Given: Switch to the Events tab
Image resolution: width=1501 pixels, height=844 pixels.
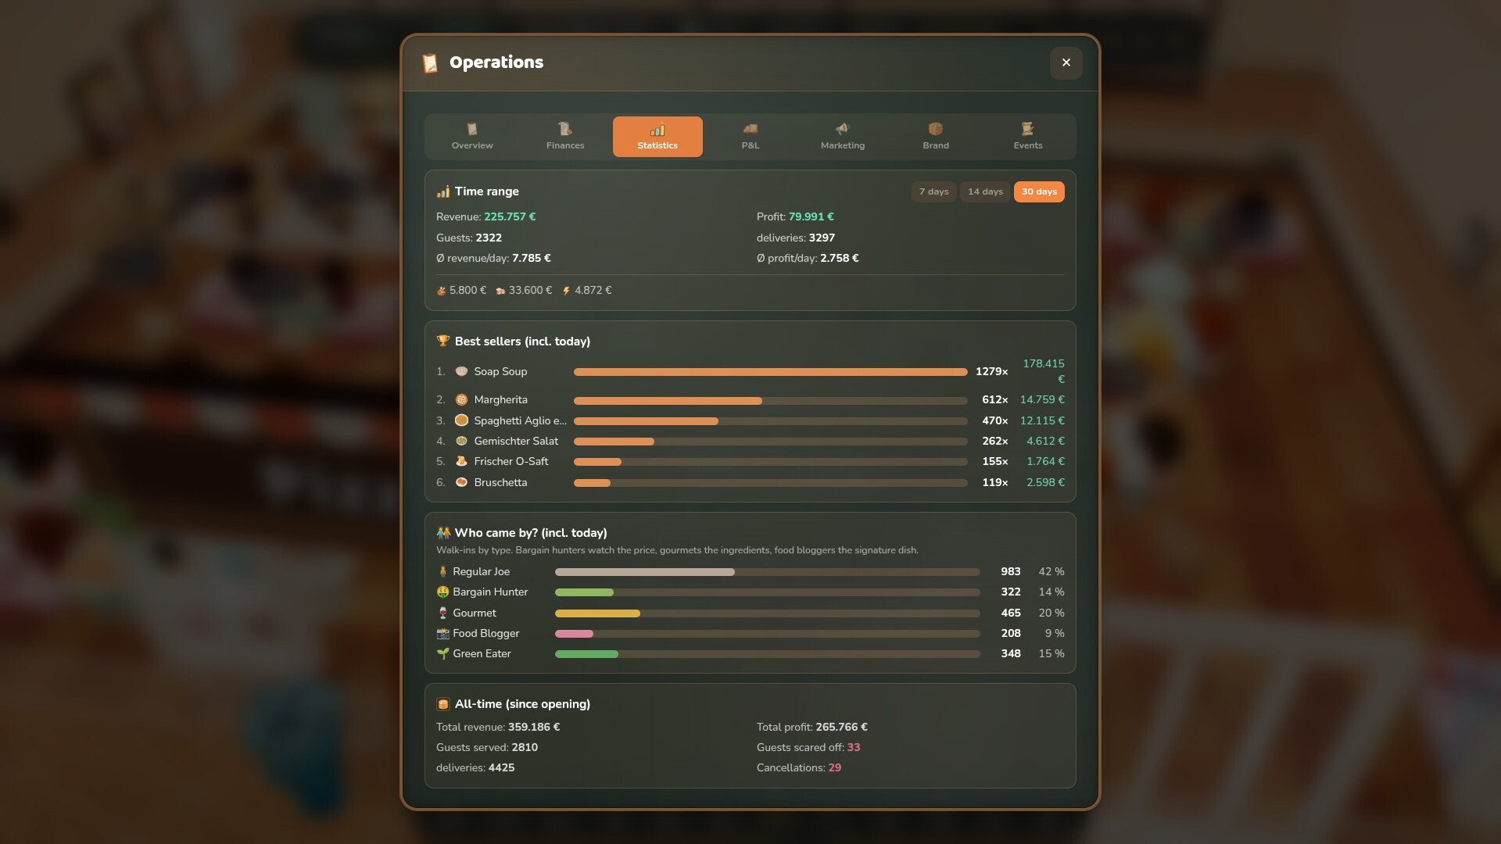Looking at the screenshot, I should tap(1028, 137).
